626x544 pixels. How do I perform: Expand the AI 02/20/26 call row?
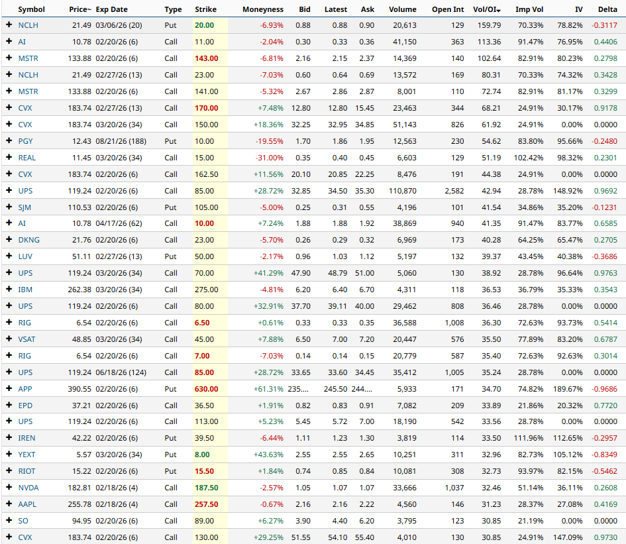pos(9,41)
